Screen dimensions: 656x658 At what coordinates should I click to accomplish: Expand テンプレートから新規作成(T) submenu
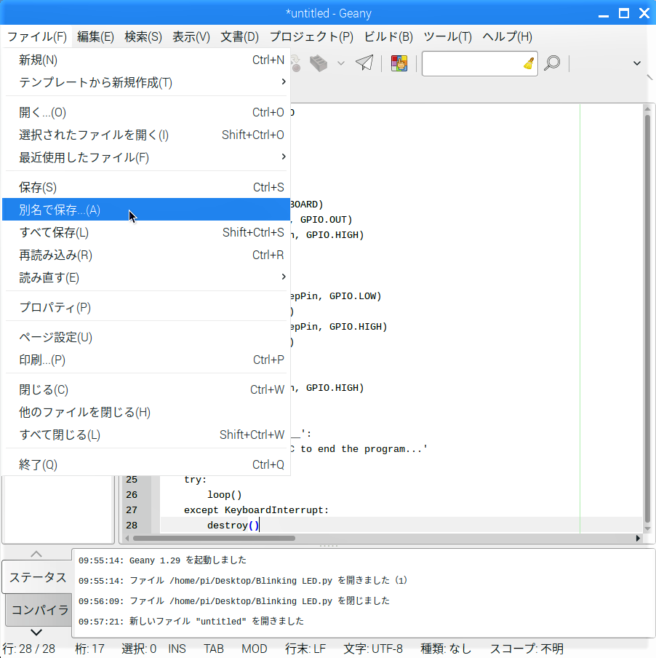146,83
